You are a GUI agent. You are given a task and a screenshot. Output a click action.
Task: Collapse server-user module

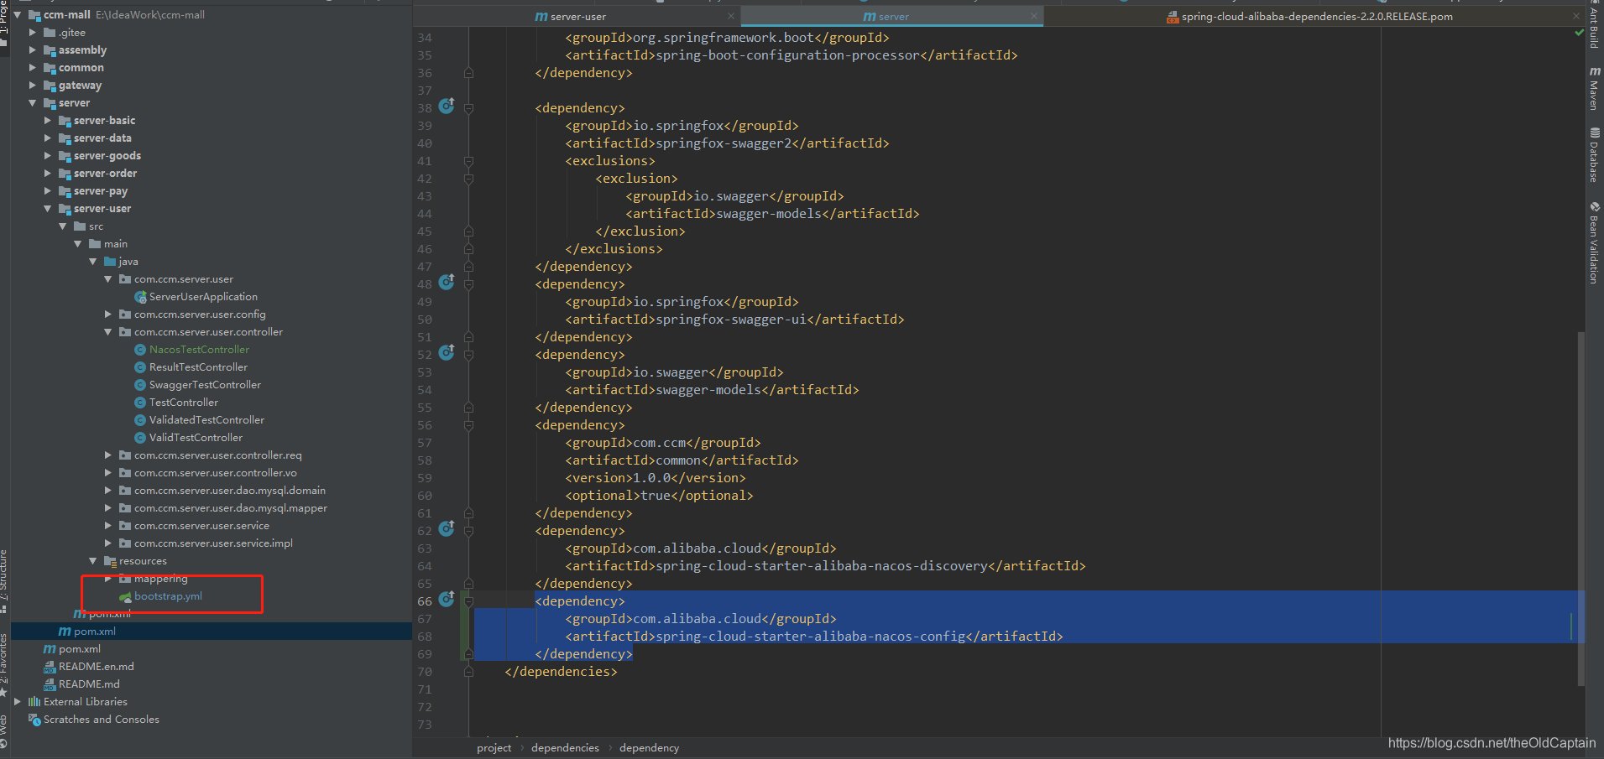click(x=48, y=209)
